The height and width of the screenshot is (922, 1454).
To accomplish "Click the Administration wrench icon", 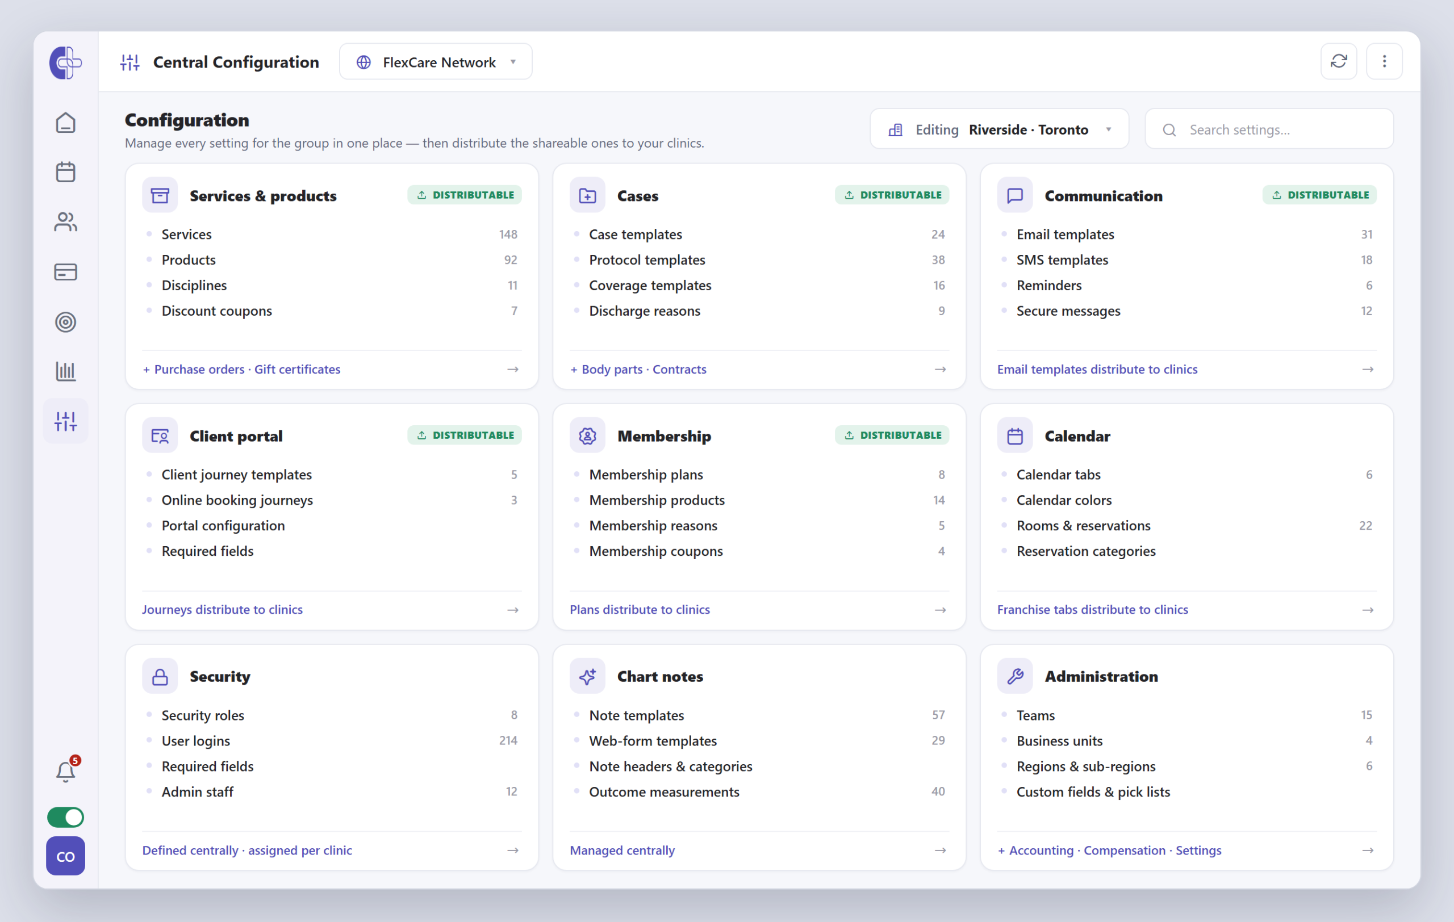I will click(1015, 676).
